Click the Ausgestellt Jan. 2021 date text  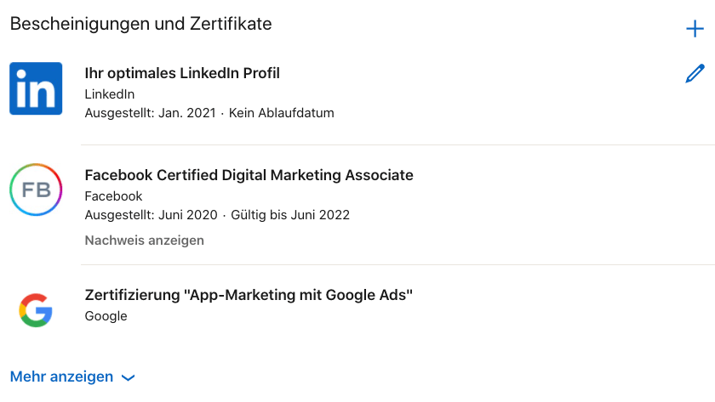point(150,113)
